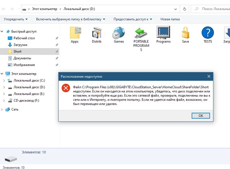Click the drive icon in details pane
This screenshot has height=169, width=230.
tap(11, 159)
